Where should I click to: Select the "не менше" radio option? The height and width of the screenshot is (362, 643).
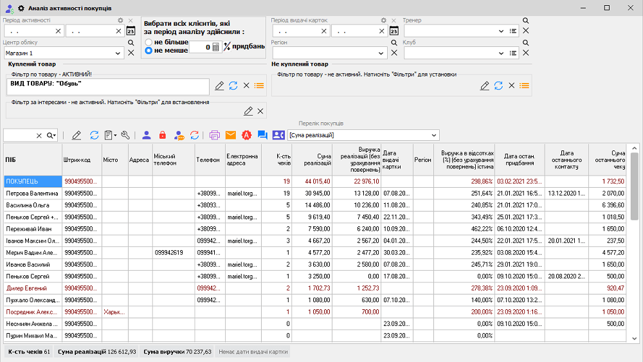pos(149,50)
